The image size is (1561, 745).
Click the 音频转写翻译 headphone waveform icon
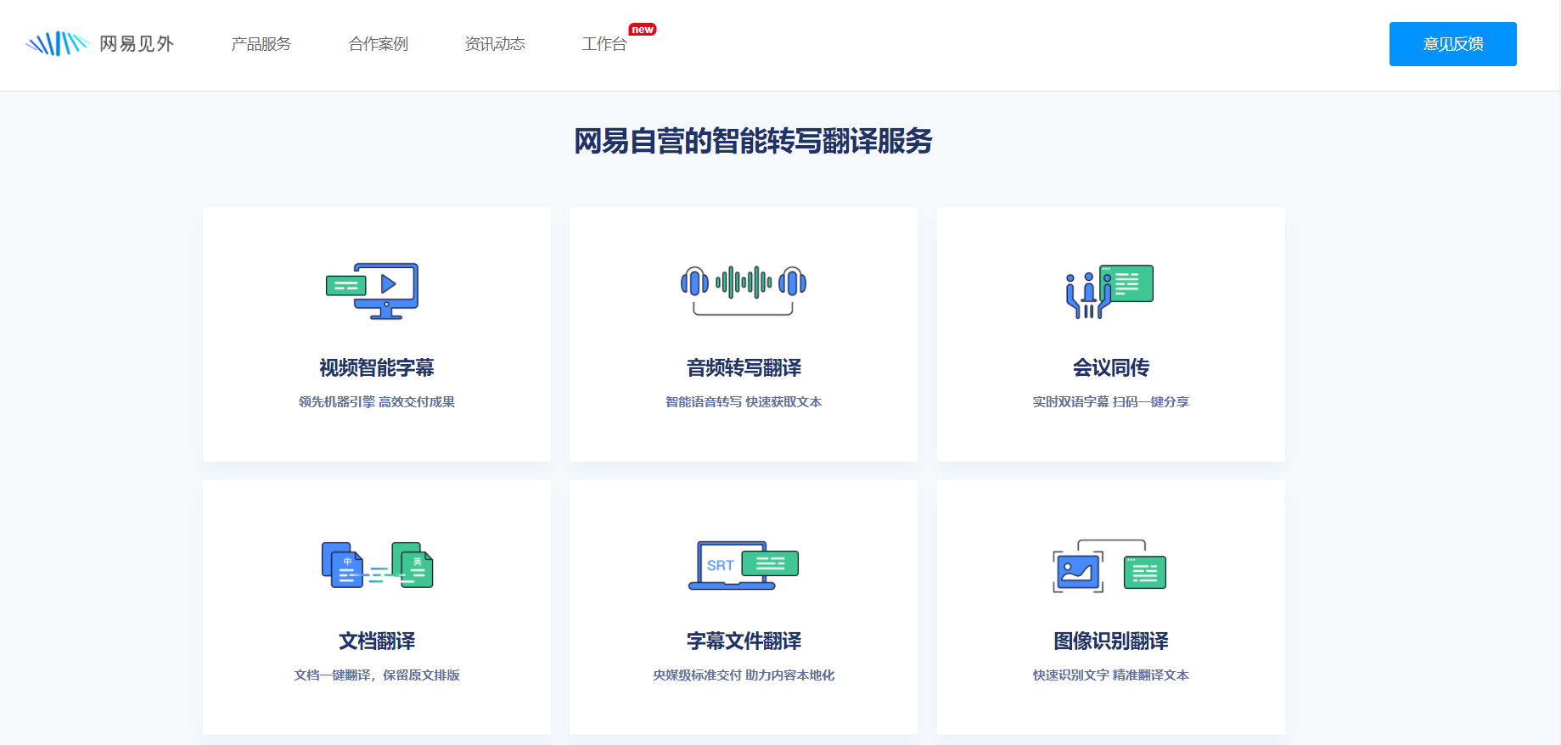[x=744, y=290]
